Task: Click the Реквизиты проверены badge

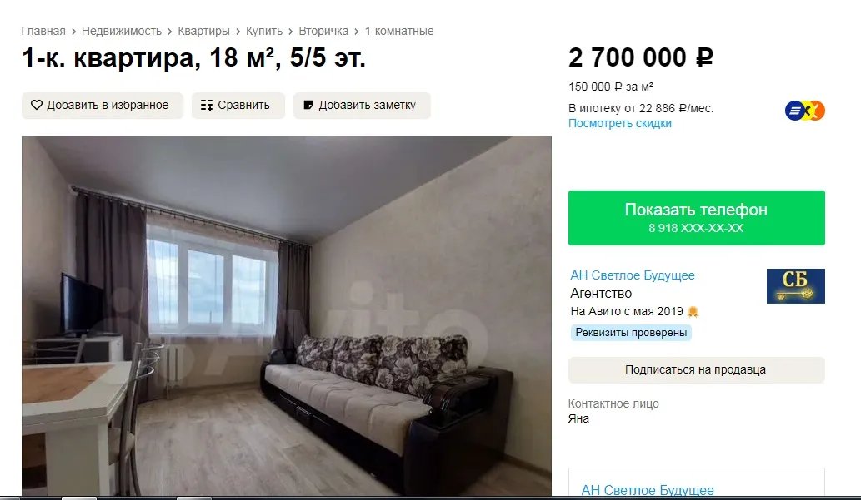Action: pyautogui.click(x=631, y=333)
